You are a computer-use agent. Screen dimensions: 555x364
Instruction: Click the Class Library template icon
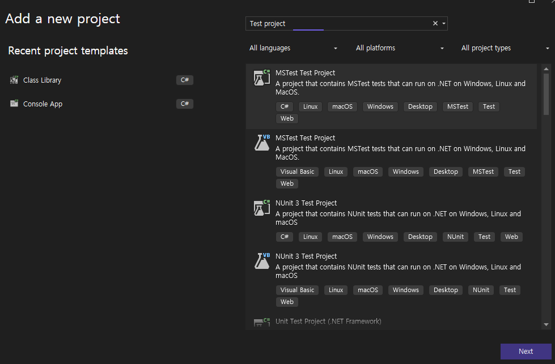point(14,80)
